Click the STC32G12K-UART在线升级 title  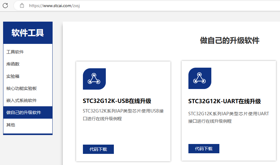(x=225, y=101)
